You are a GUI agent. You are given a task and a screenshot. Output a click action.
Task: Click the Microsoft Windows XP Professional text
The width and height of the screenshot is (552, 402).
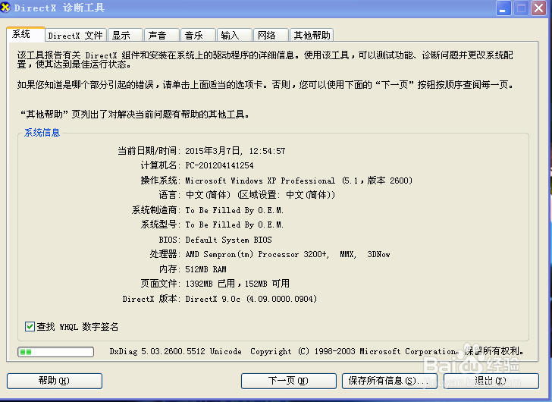(x=260, y=181)
